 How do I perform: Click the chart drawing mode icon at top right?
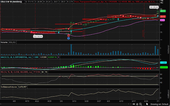[162, 2]
